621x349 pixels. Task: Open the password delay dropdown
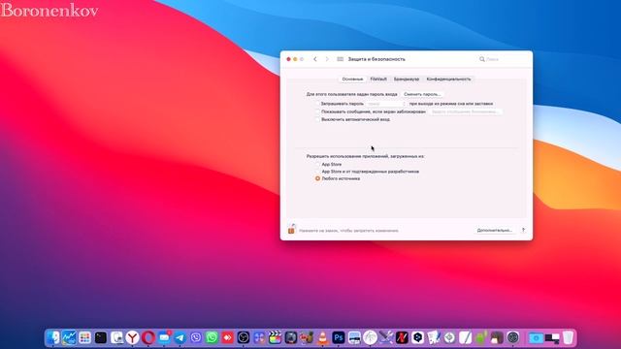coord(386,104)
